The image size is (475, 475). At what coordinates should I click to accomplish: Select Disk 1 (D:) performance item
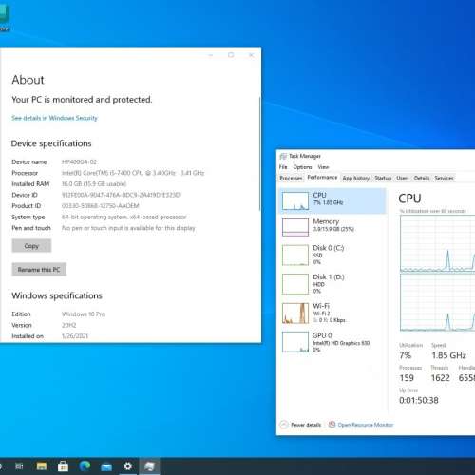[x=332, y=284]
